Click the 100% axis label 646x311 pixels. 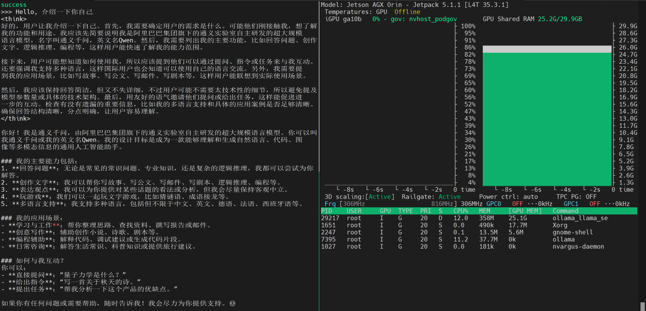click(x=468, y=26)
